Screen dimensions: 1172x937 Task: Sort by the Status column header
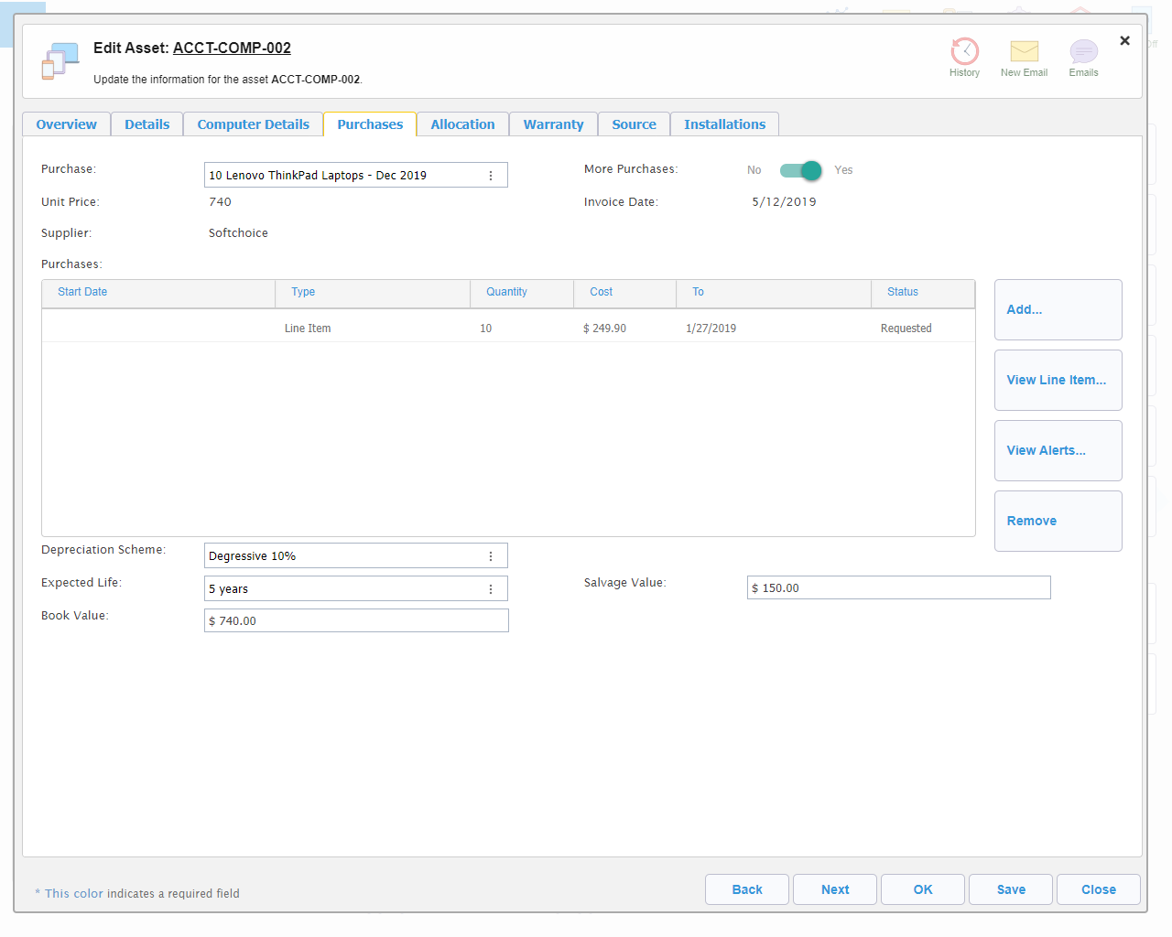[923, 293]
